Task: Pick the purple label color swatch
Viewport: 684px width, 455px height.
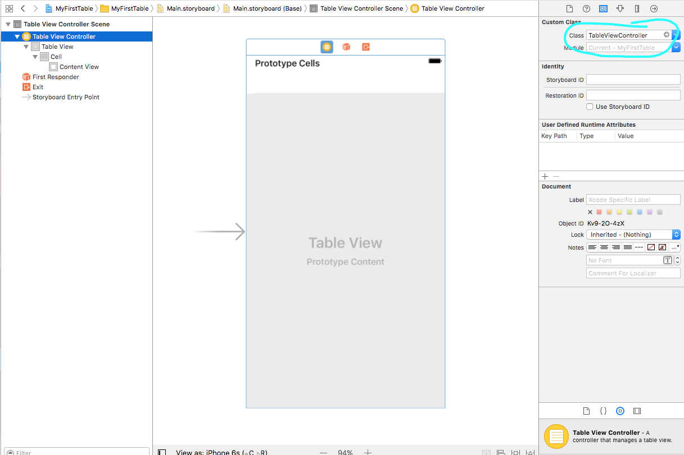Action: 650,212
